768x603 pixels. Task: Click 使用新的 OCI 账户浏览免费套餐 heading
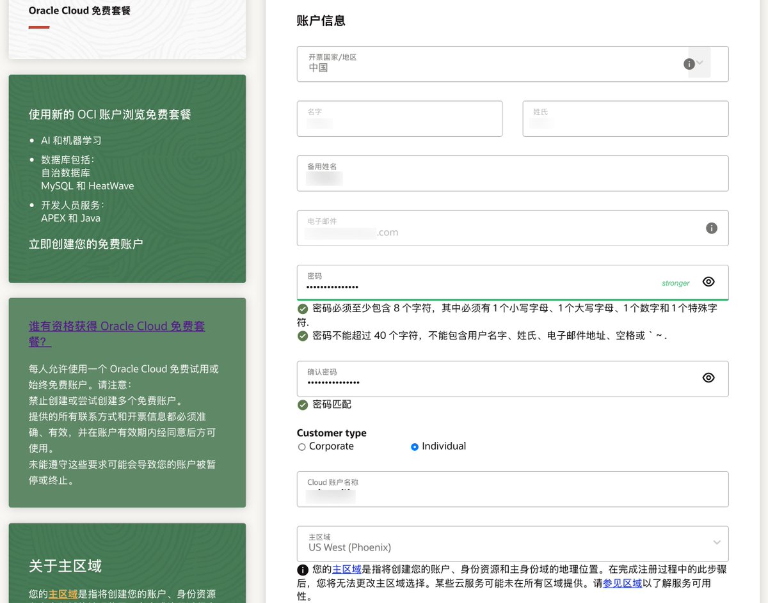click(x=110, y=114)
